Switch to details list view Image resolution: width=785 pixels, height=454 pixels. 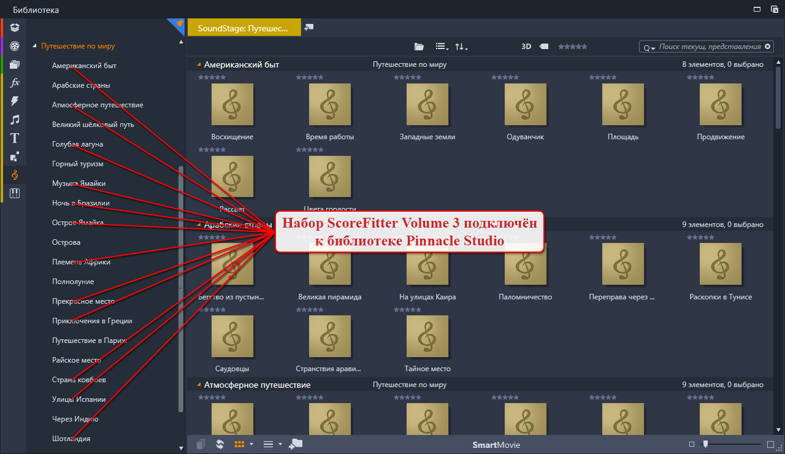coord(268,444)
